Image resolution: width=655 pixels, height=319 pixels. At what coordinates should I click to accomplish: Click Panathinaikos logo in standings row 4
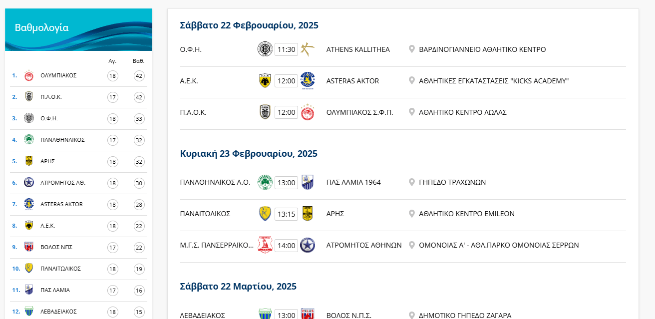pyautogui.click(x=29, y=140)
